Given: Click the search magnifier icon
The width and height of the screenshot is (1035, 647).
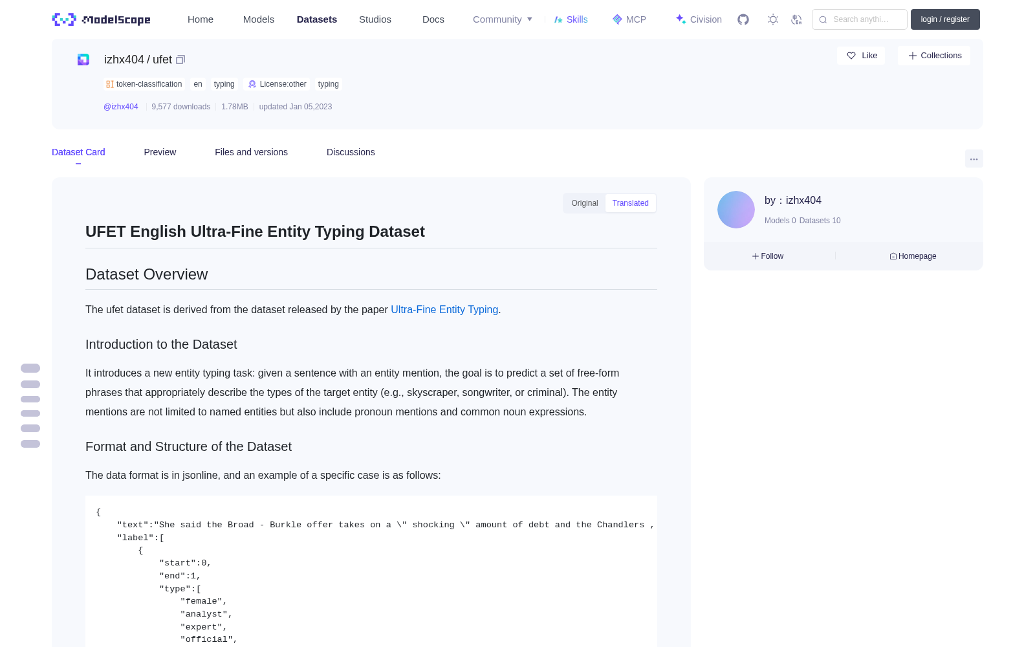Looking at the screenshot, I should [x=823, y=19].
